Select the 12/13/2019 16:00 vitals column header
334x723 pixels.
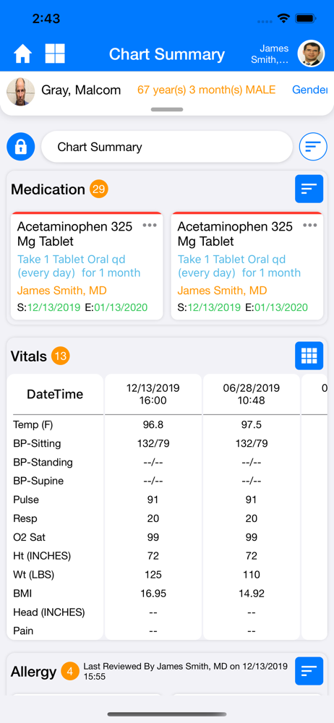[153, 394]
